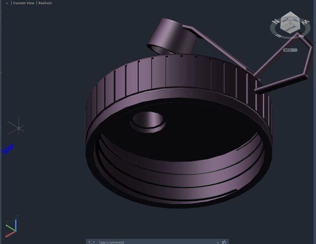Image resolution: width=316 pixels, height=244 pixels.
Task: Click the BACK face of the ViewCube
Action: (x=285, y=20)
